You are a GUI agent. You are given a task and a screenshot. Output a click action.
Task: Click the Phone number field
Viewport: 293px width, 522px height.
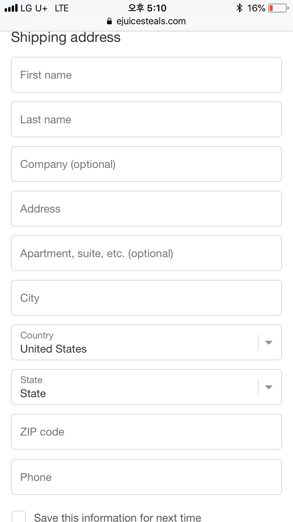click(x=146, y=477)
